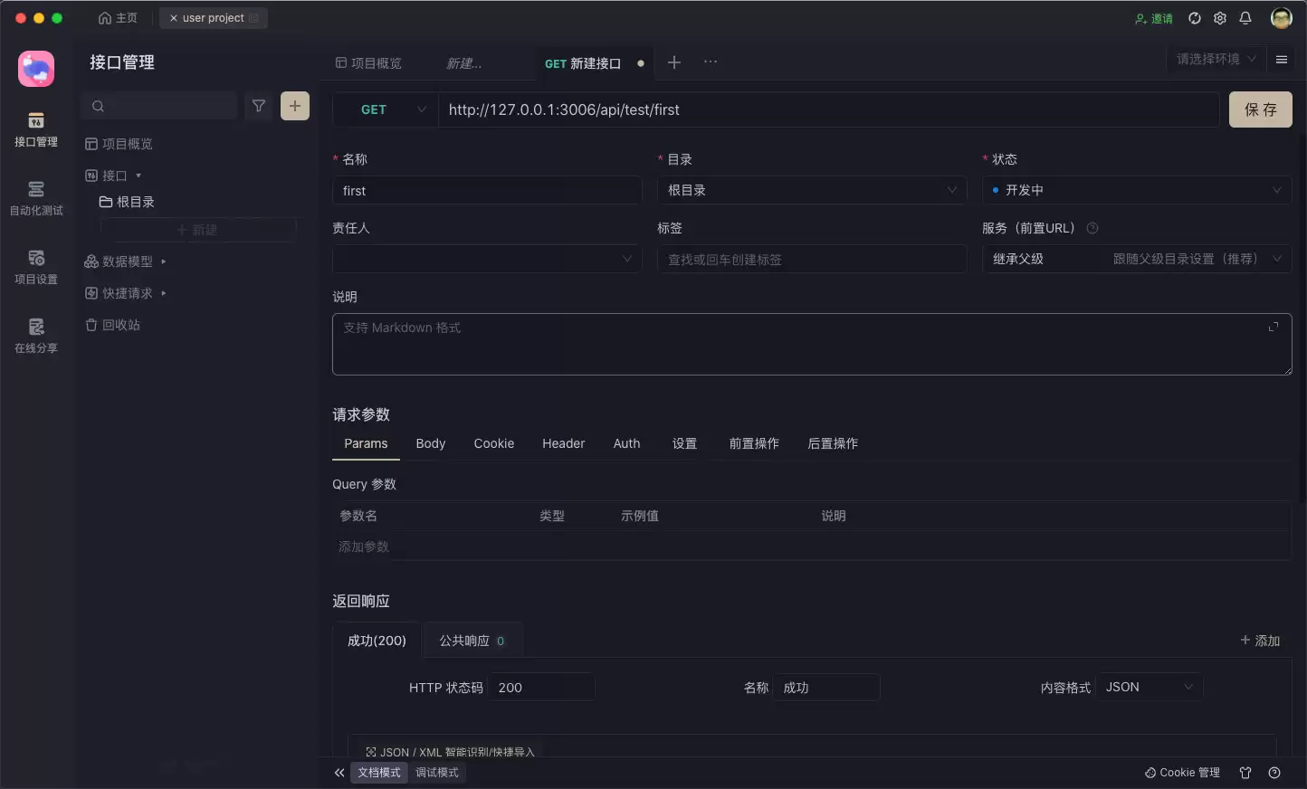Open the 在线分享 sidebar section
This screenshot has height=789, width=1307.
pyautogui.click(x=36, y=337)
